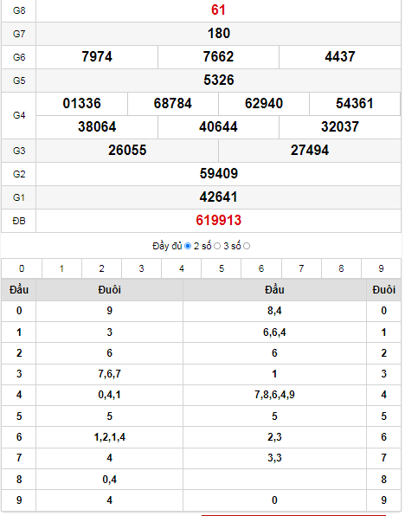Highlight numbers containing digit 6
This screenshot has height=516, width=405.
coord(261,268)
